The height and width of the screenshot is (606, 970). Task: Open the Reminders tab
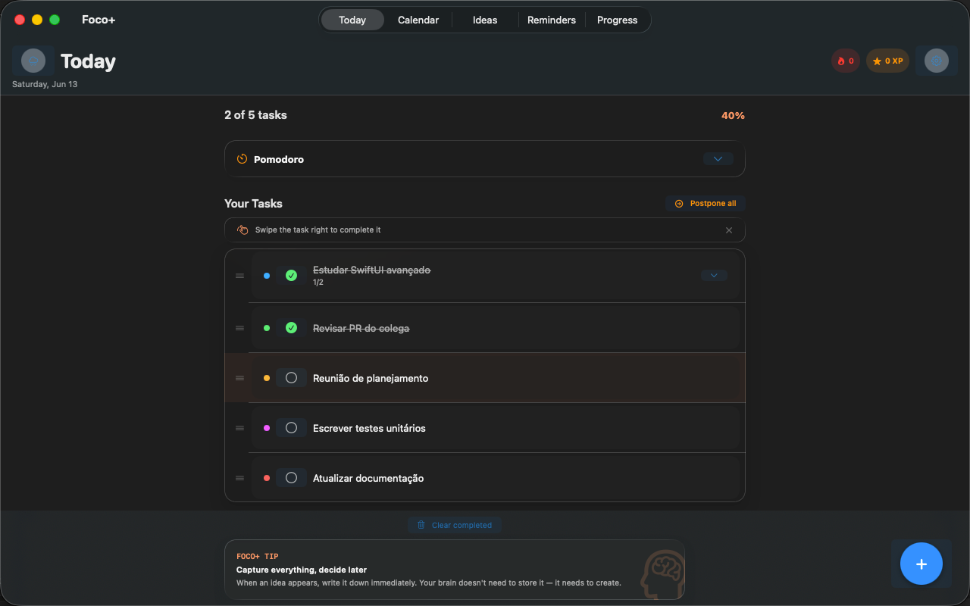coord(552,20)
